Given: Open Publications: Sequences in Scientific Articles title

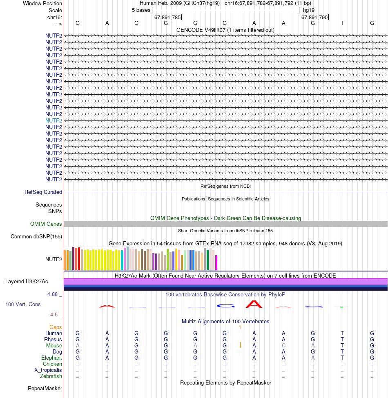Looking at the screenshot, I should [x=225, y=199].
